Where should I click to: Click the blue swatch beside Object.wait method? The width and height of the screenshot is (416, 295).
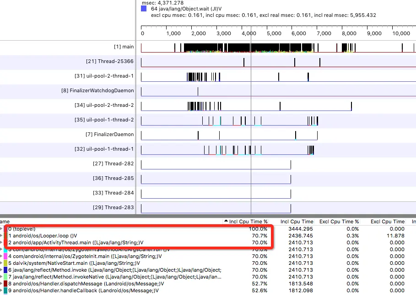[x=144, y=9]
